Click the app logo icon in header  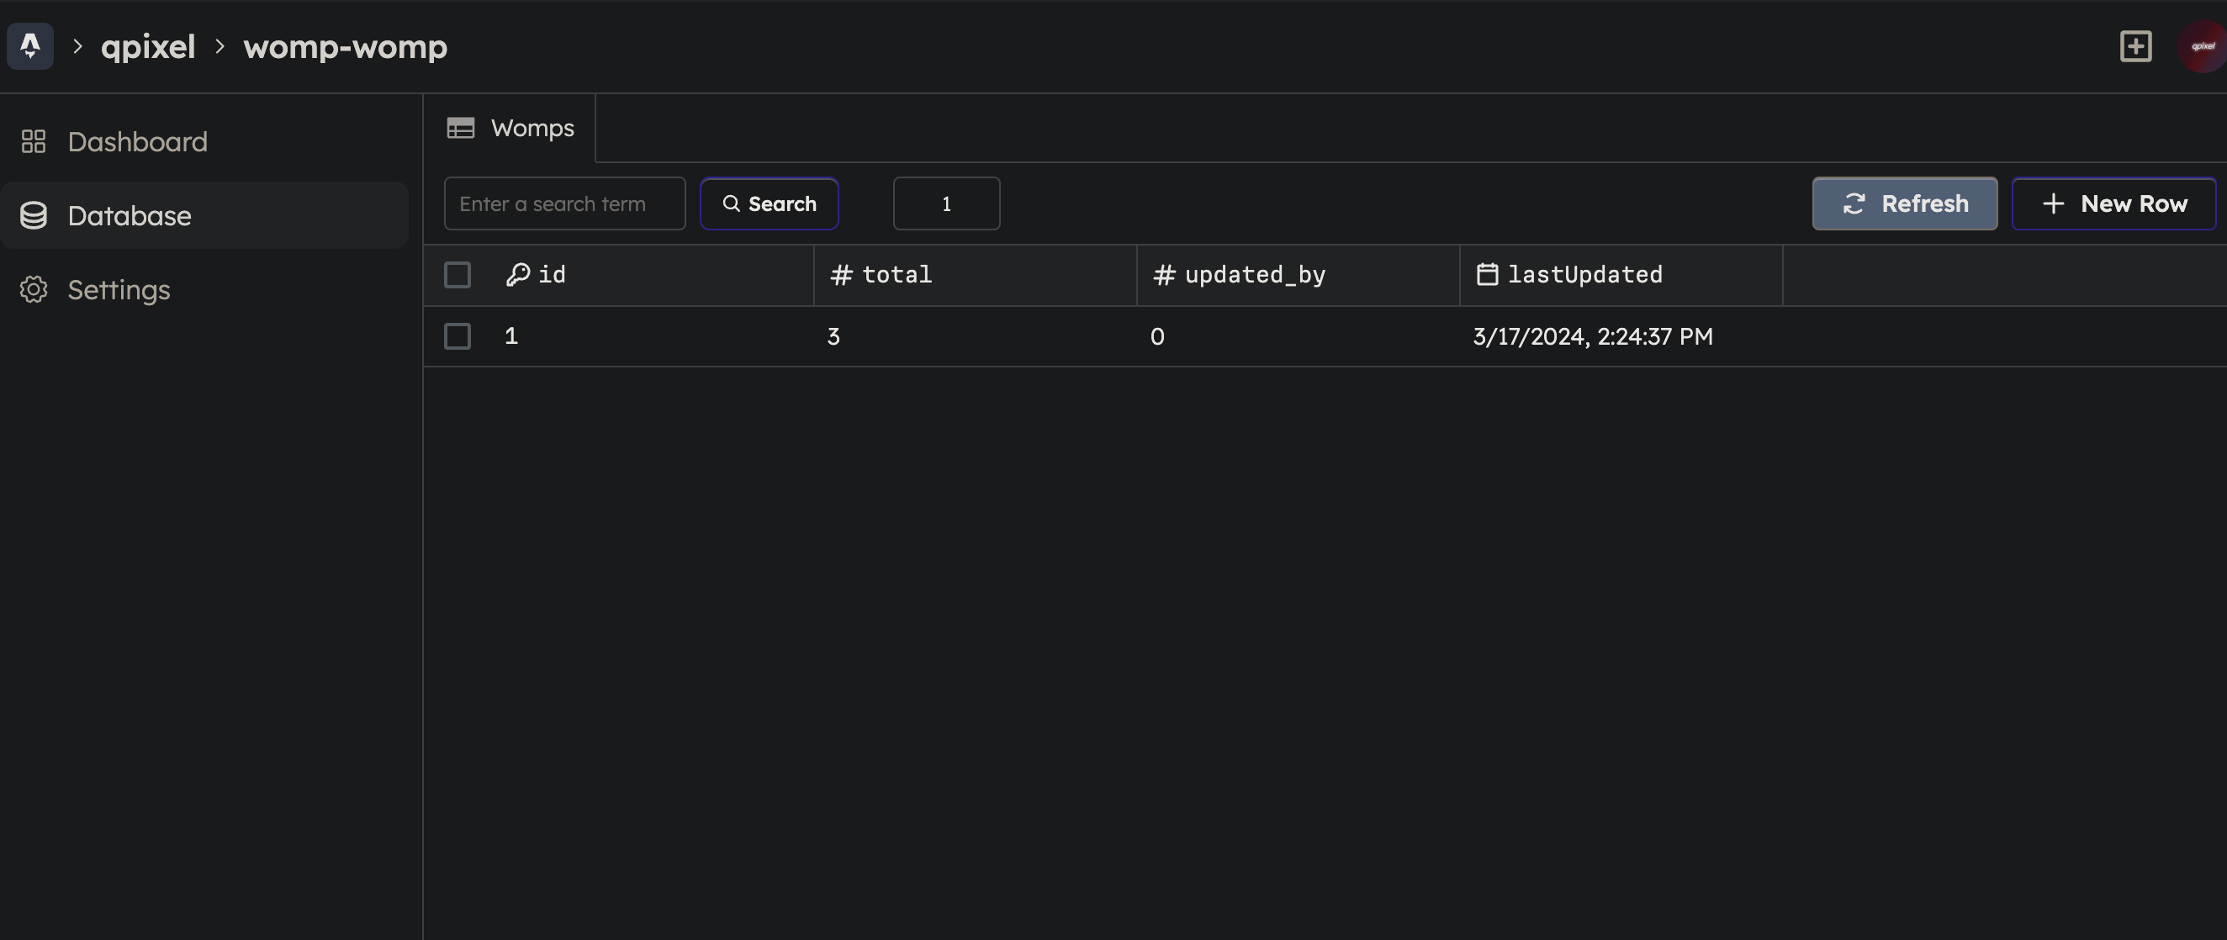point(30,45)
